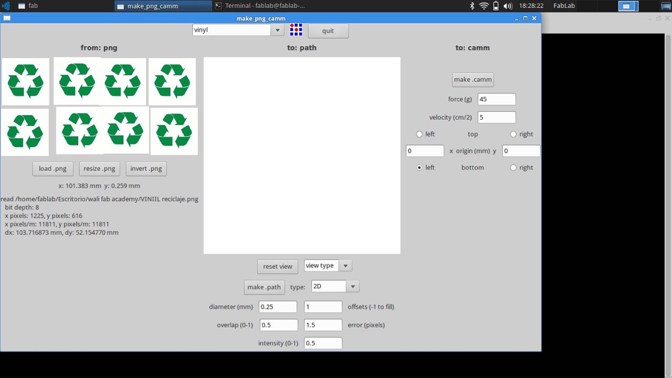Click the workspace switcher in the panel
The image size is (672, 378).
[627, 6]
